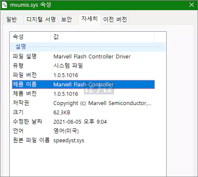Select the 자세히 tab
Screen dimensions: 198x177
coord(89,19)
